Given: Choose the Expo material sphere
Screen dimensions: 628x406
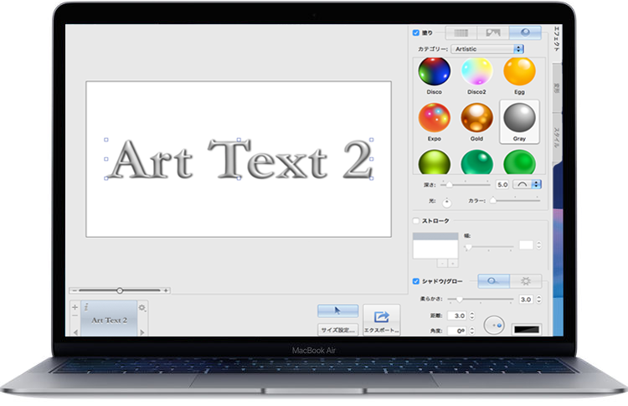Looking at the screenshot, I should click(x=434, y=118).
